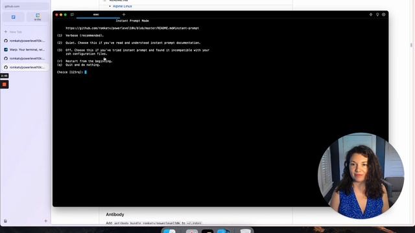Switch to the Warp: Your terminal browser tab
Screen dimensions: 415x233
tap(25, 49)
